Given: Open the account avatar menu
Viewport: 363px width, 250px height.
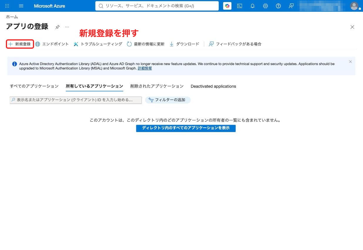Looking at the screenshot, I should click(354, 6).
